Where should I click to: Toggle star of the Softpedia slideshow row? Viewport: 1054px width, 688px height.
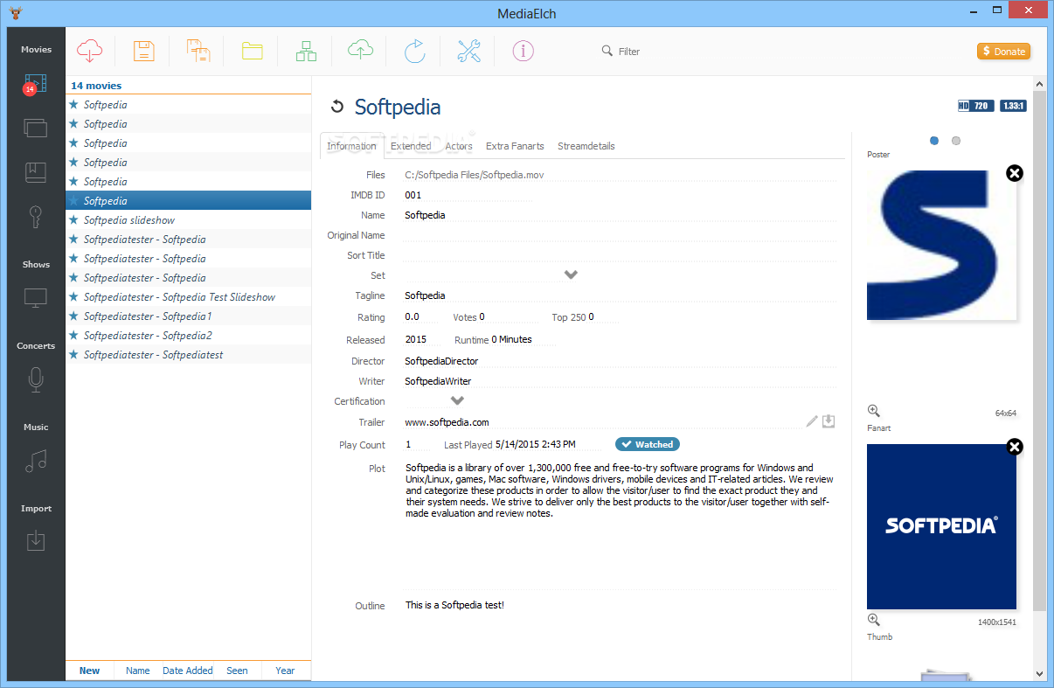click(x=73, y=220)
